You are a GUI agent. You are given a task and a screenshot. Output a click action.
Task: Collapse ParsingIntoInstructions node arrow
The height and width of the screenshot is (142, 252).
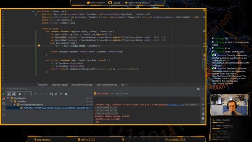(14, 105)
